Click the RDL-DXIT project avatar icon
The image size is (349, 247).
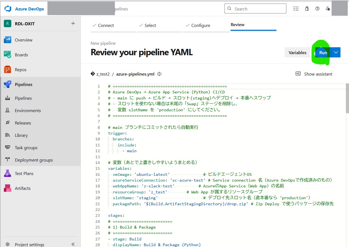[x=7, y=24]
